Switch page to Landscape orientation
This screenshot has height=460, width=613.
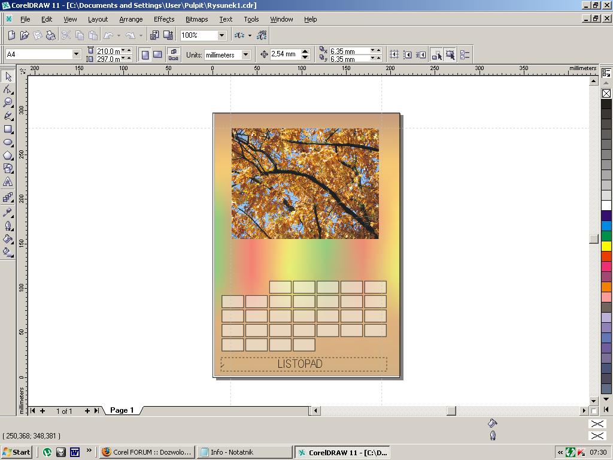pos(157,55)
